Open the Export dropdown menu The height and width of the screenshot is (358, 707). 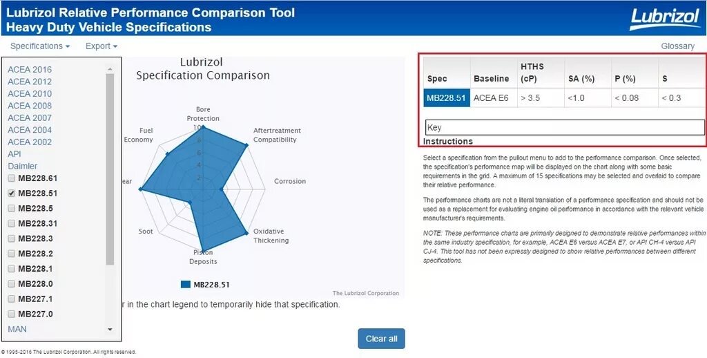tap(101, 46)
